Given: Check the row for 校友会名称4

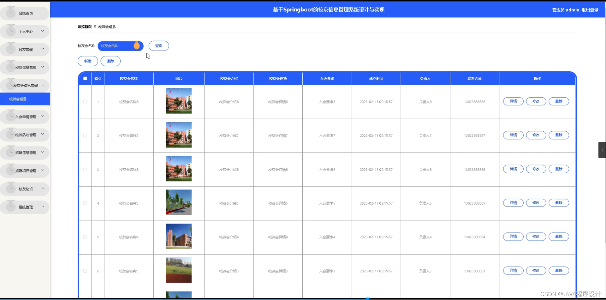Looking at the screenshot, I should tap(85, 237).
